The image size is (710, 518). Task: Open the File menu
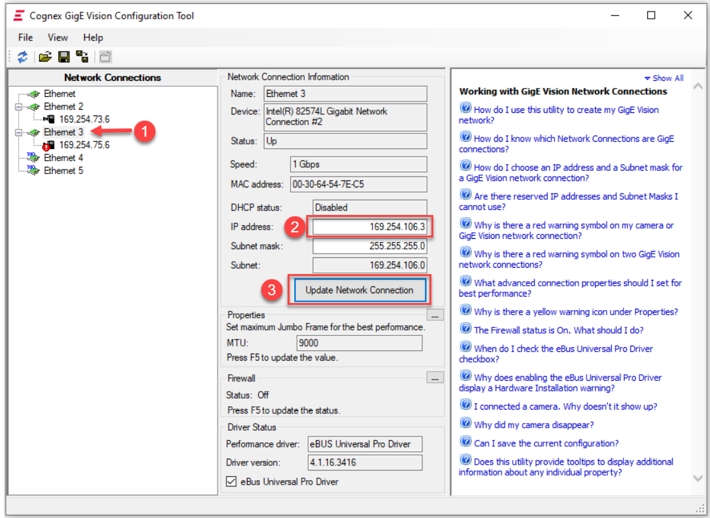26,38
